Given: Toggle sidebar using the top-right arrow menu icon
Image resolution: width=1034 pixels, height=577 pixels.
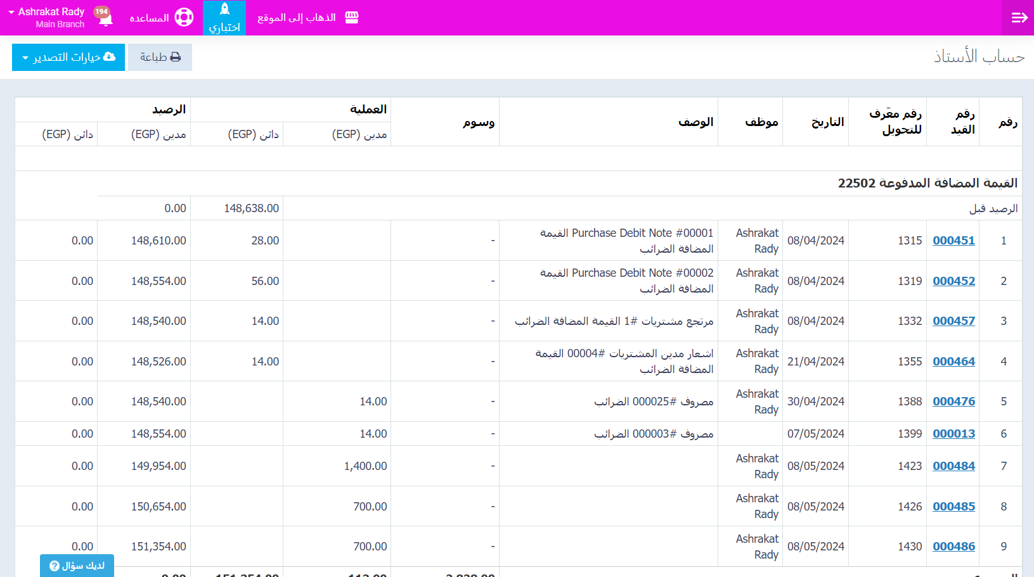Looking at the screenshot, I should pyautogui.click(x=1019, y=18).
